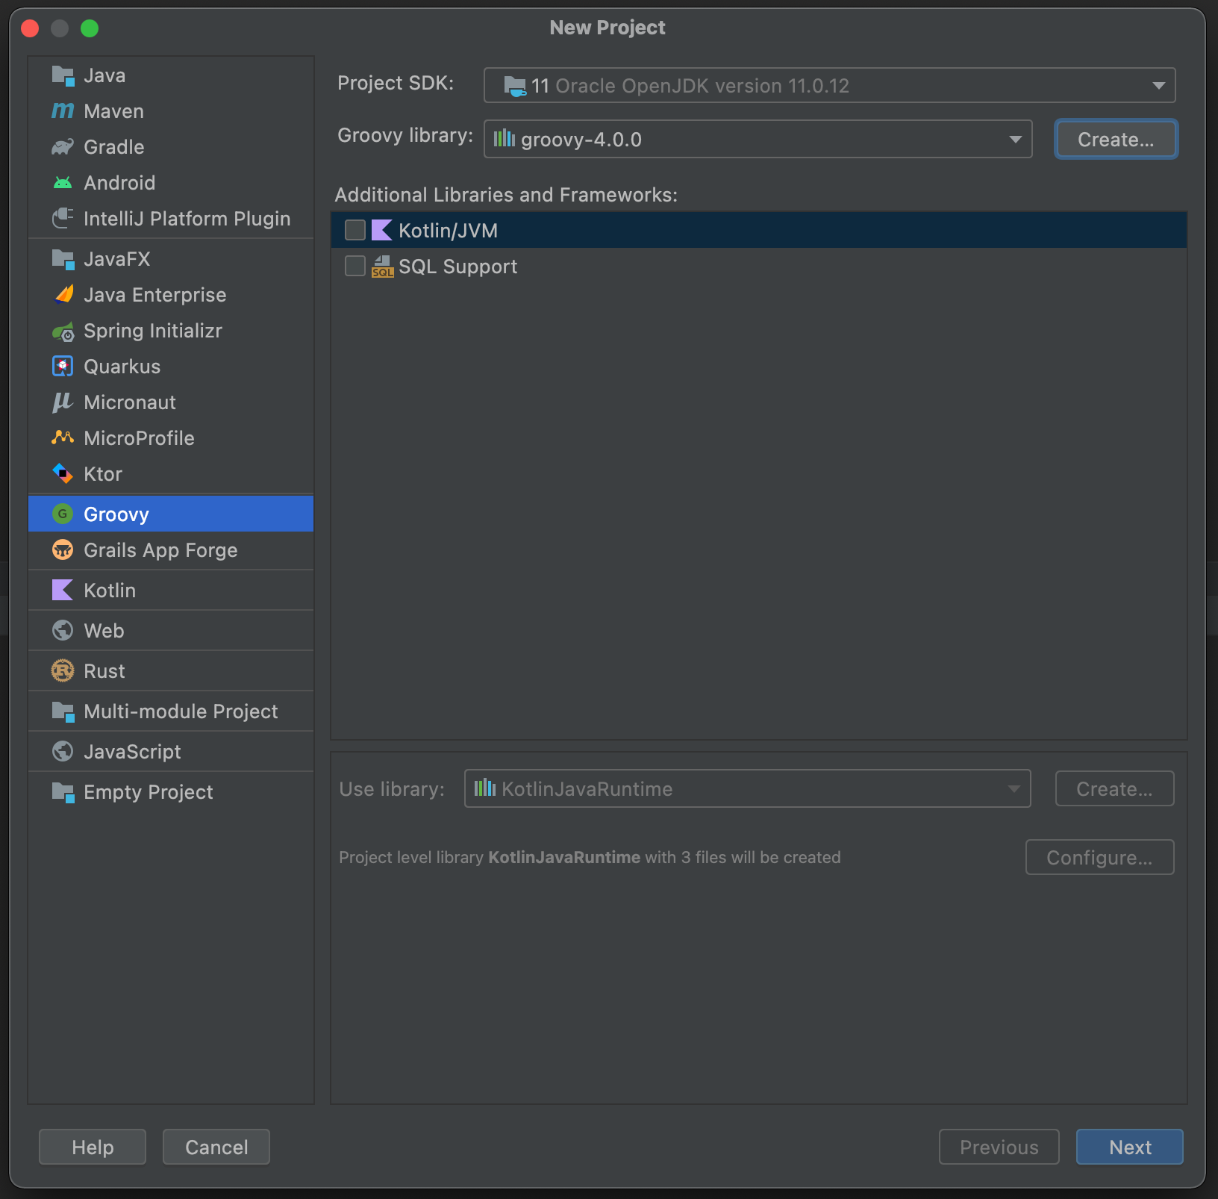
Task: Click the MicroProfile logo icon
Action: [63, 438]
